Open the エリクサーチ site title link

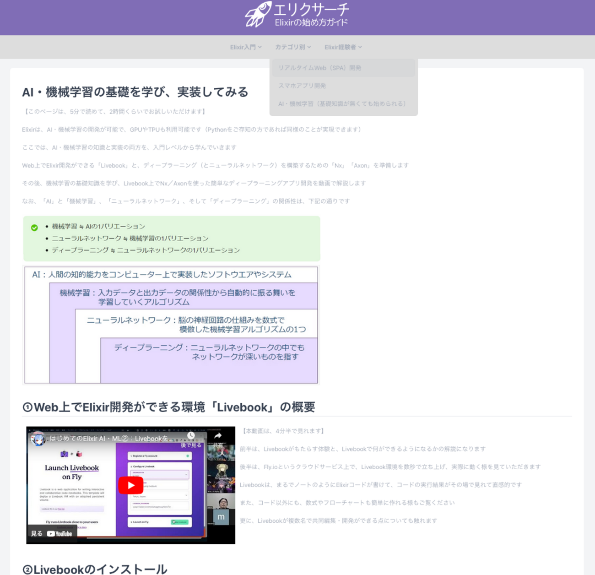click(311, 9)
